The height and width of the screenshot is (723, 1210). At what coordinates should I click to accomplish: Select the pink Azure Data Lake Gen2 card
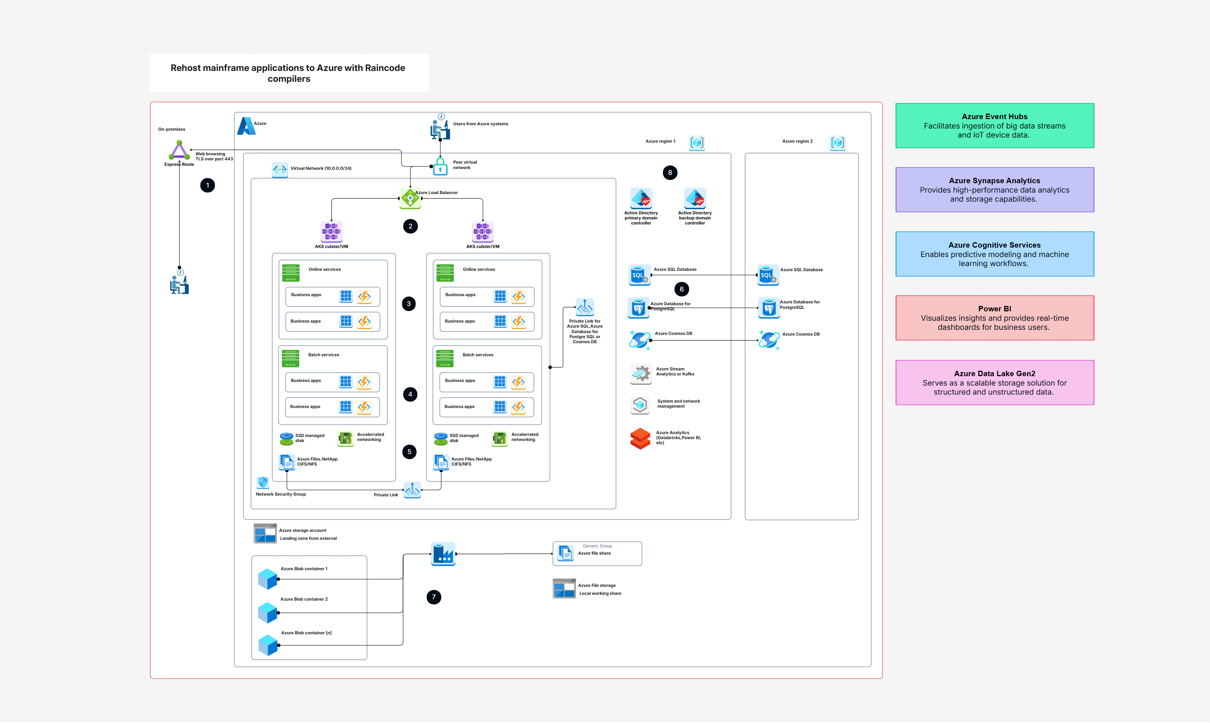994,382
